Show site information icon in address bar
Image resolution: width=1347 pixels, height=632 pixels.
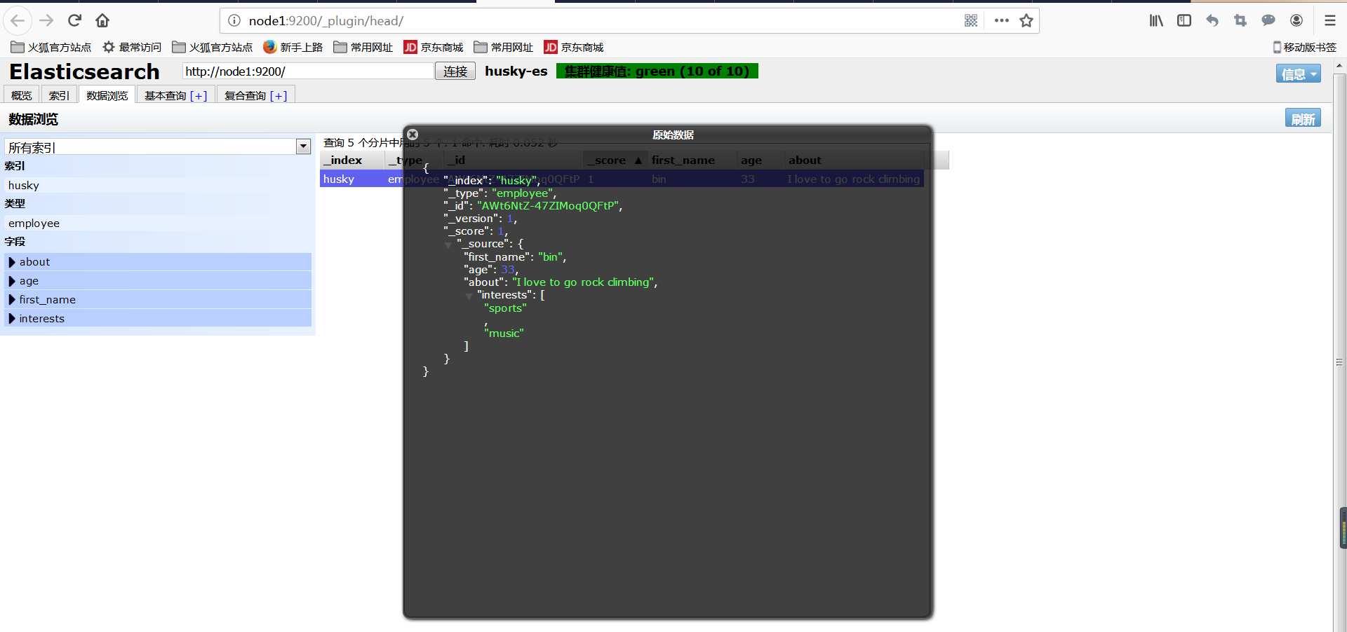(234, 21)
